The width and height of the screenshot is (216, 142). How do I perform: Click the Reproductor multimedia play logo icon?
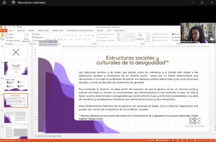[14, 2]
